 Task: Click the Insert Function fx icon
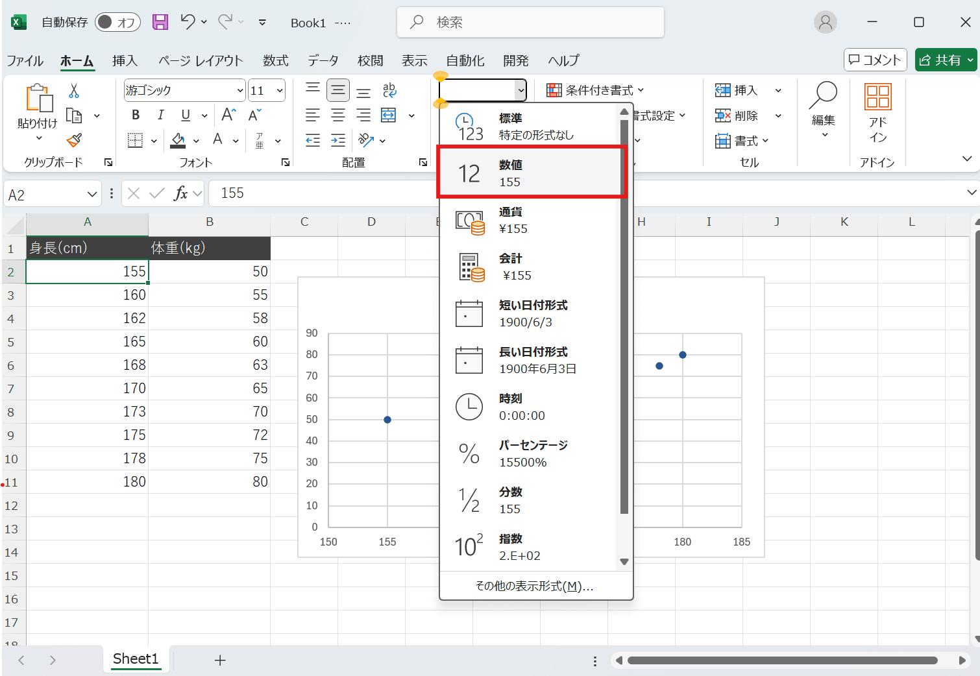pos(180,193)
